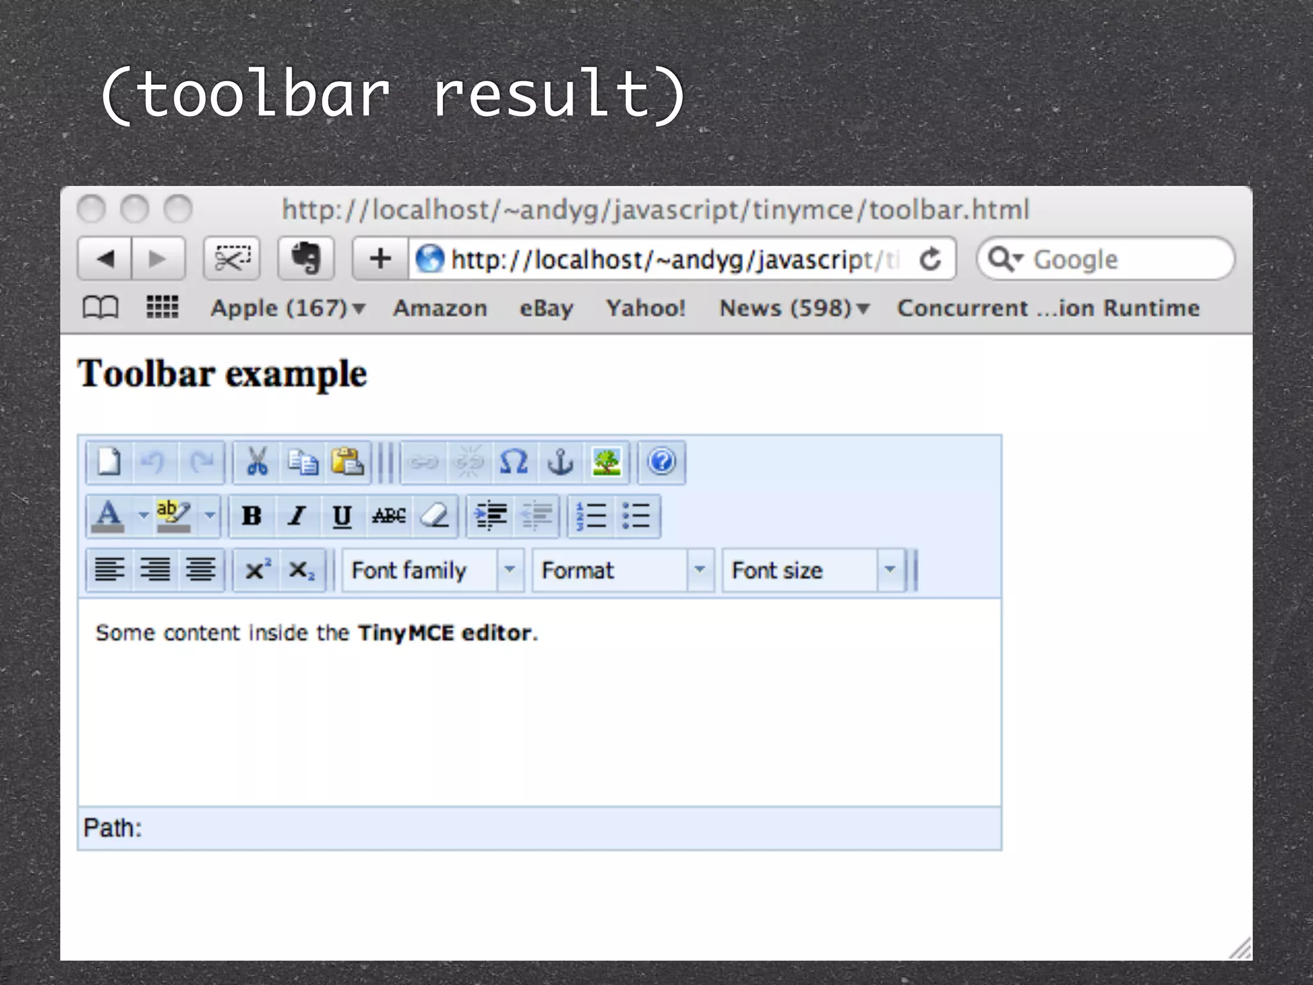Viewport: 1313px width, 985px height.
Task: Toggle italic formatting
Action: coord(297,516)
